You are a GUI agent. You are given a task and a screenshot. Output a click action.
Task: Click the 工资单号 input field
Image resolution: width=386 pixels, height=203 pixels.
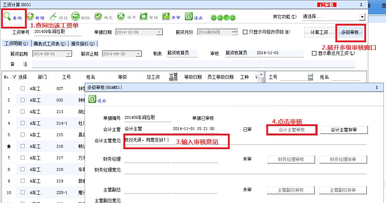pos(58,32)
